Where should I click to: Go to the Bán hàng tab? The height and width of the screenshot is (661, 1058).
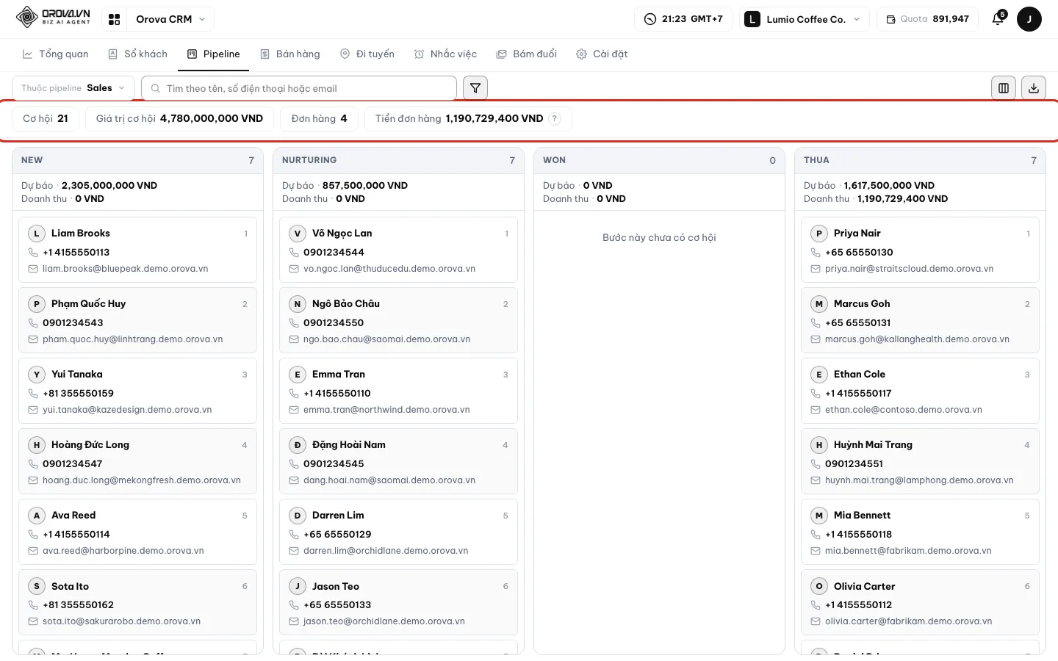pyautogui.click(x=290, y=54)
